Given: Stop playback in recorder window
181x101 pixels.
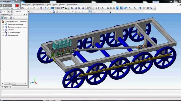Looking at the screenshot, I should tap(5, 5).
